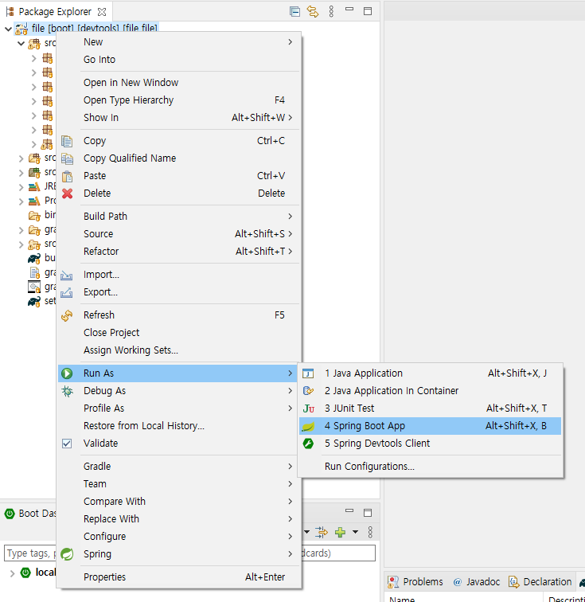The width and height of the screenshot is (585, 602).
Task: Click Spring Devtools Client wrench icon
Action: pos(308,444)
